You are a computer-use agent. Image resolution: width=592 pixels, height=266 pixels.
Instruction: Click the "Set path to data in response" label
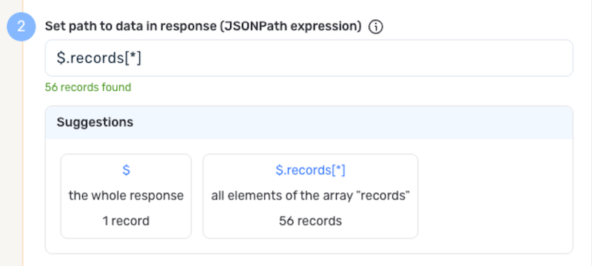203,27
